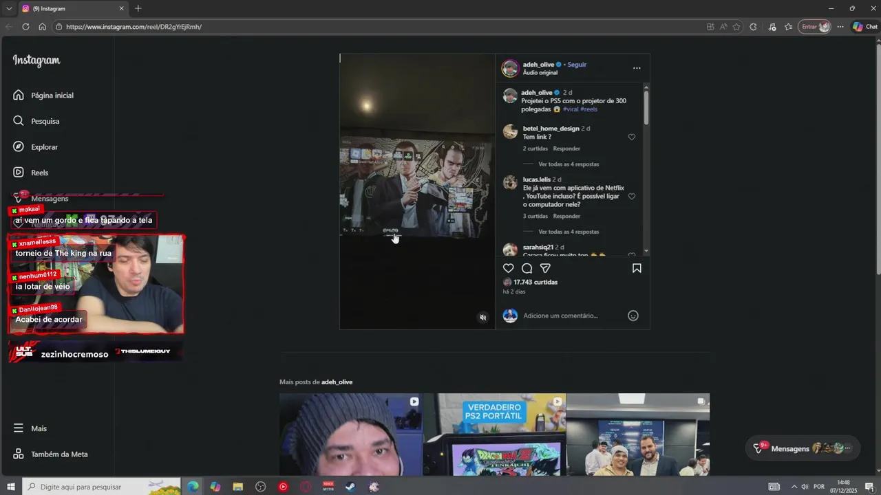The width and height of the screenshot is (881, 495).
Task: Like the reel with the heart icon
Action: click(x=508, y=268)
